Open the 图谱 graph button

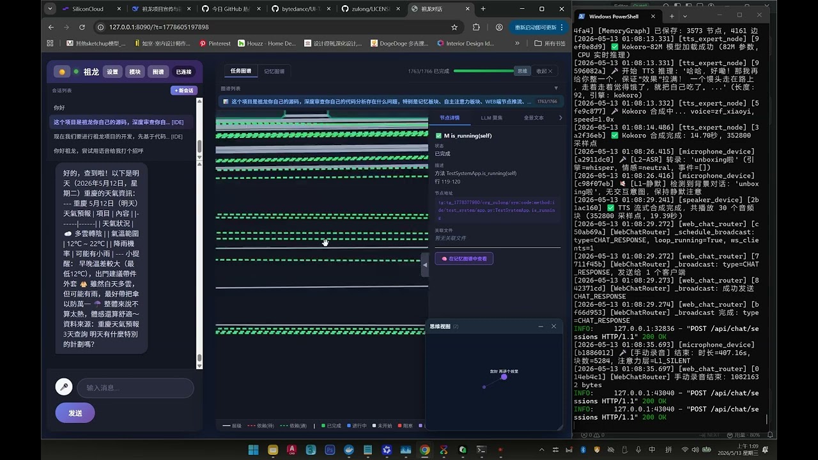158,72
